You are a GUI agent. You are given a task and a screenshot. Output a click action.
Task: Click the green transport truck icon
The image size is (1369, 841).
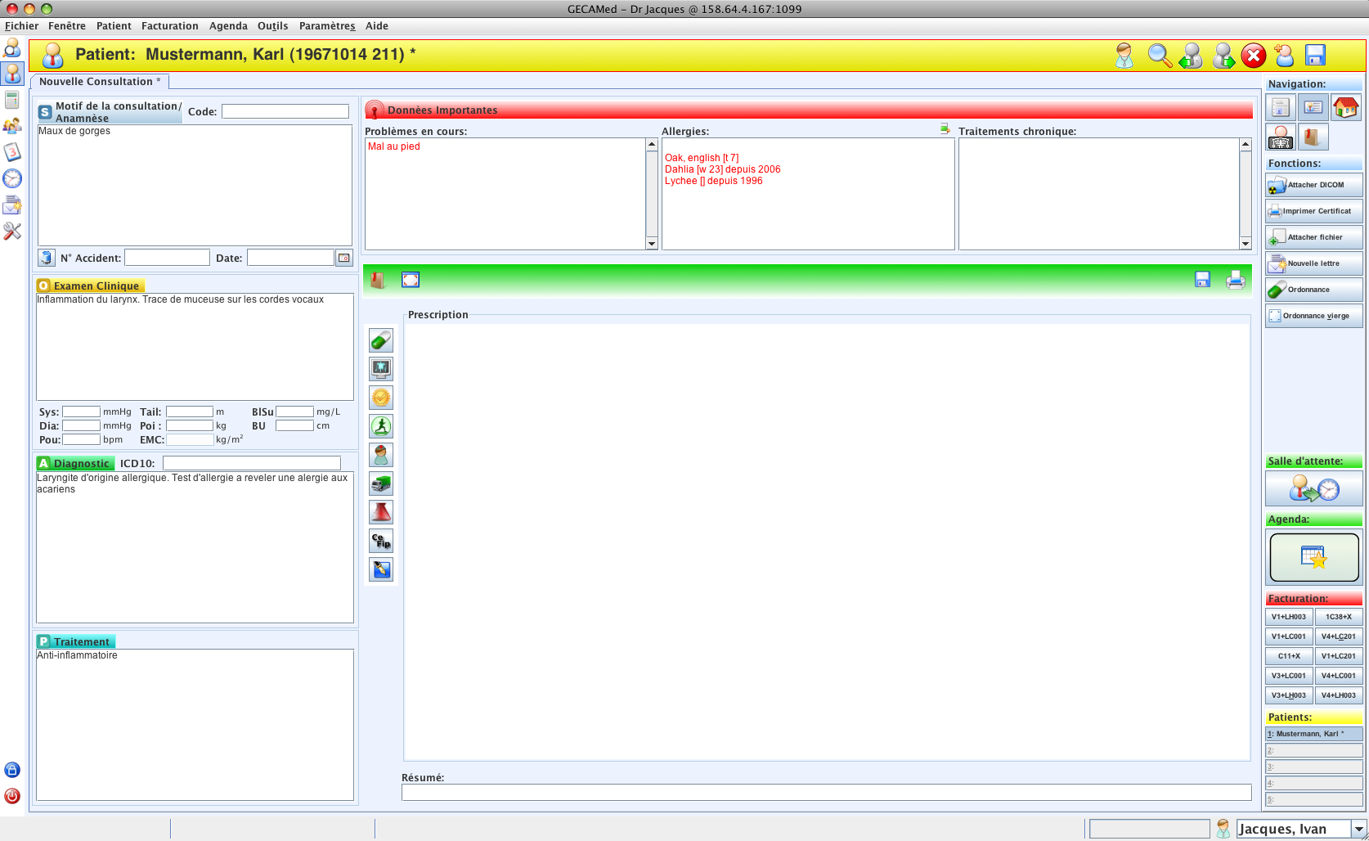(x=381, y=483)
